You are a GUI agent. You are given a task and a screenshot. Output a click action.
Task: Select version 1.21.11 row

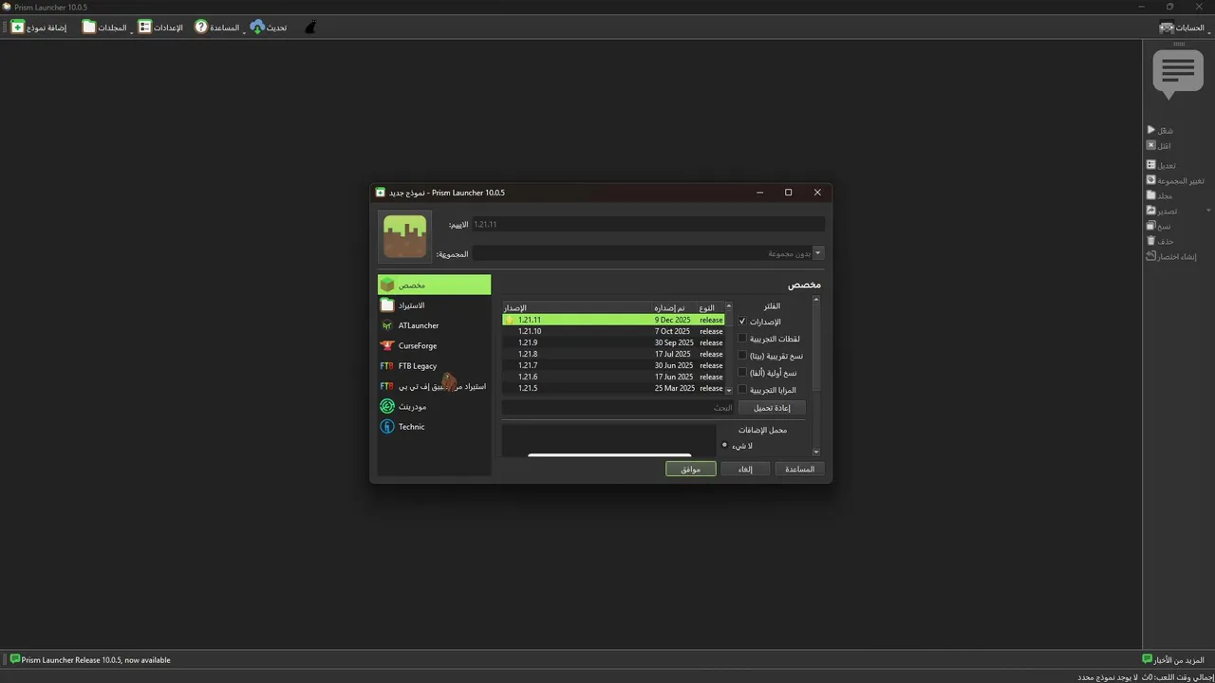613,320
